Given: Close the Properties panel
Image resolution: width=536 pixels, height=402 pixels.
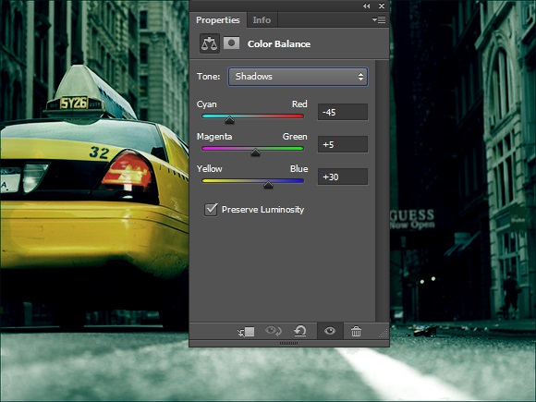Looking at the screenshot, I should pos(382,6).
